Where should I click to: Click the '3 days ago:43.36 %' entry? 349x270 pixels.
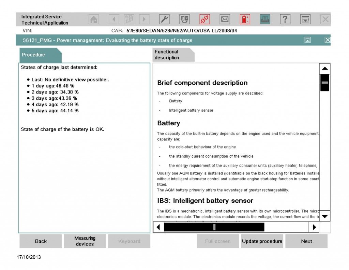pos(54,98)
